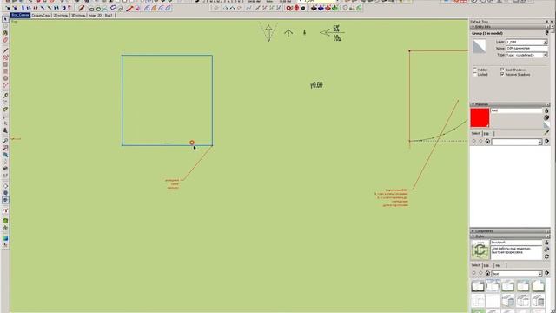Click the γ0.00 text label on canvas

tap(316, 85)
